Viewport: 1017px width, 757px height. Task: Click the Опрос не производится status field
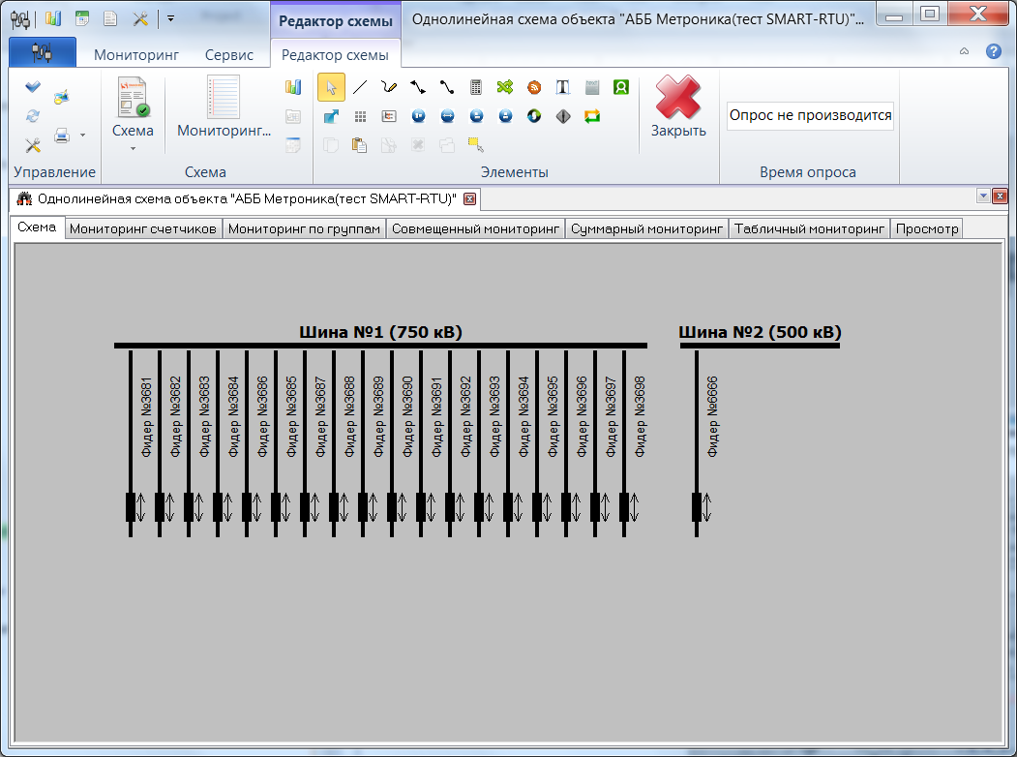pos(810,115)
